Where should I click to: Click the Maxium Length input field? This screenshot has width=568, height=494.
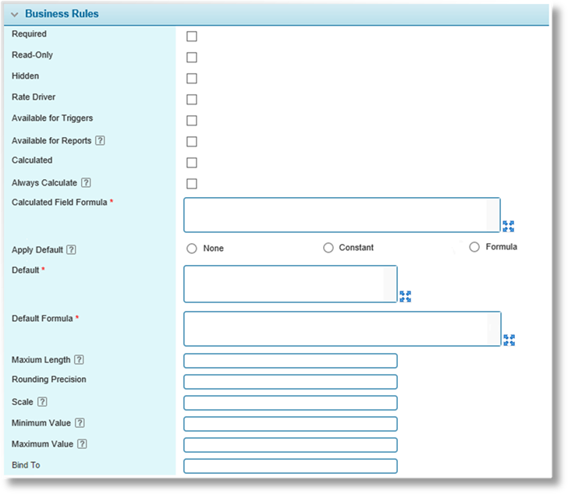pyautogui.click(x=290, y=361)
